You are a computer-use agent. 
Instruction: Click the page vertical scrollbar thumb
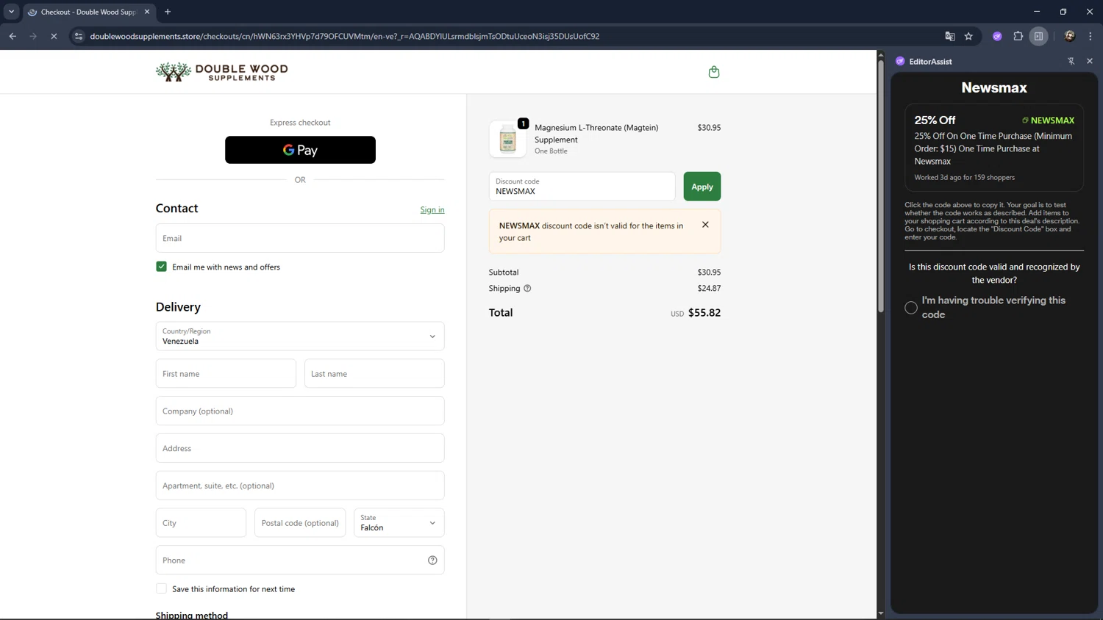pyautogui.click(x=881, y=186)
